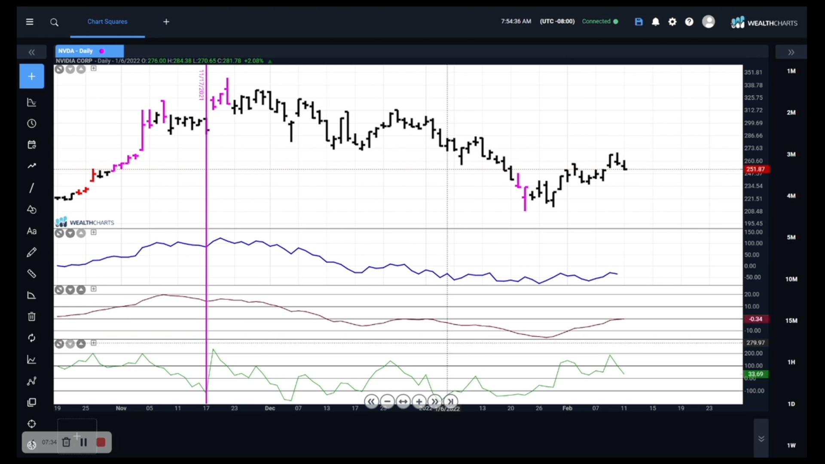
Task: Click the search magnifier icon
Action: point(54,22)
